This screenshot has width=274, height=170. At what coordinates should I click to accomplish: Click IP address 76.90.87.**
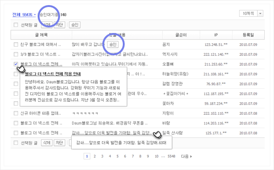pos(216,84)
